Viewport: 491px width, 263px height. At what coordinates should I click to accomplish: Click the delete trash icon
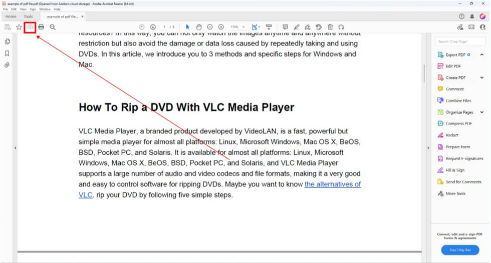point(330,27)
